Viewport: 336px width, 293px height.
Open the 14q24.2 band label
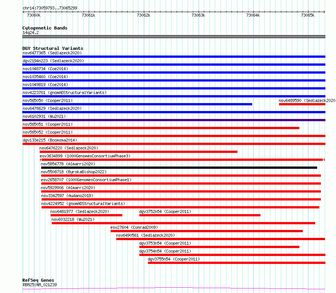(x=31, y=32)
